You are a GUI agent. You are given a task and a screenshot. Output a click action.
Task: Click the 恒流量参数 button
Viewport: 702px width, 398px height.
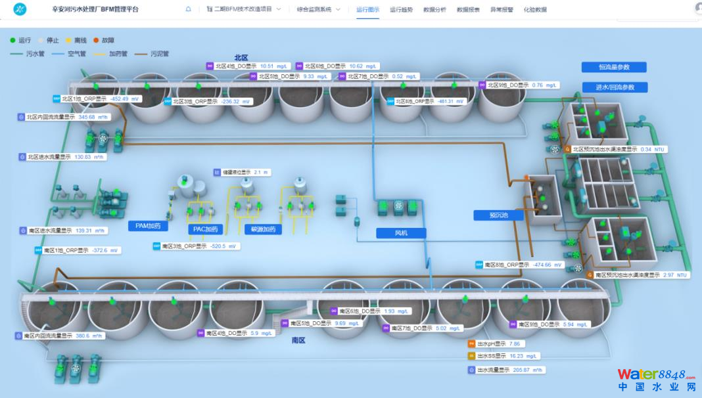(614, 67)
